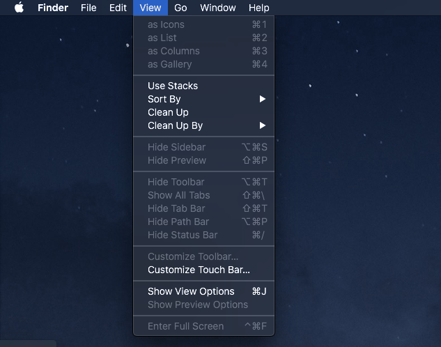
Task: Click the Finder menu bar item
Action: point(53,8)
